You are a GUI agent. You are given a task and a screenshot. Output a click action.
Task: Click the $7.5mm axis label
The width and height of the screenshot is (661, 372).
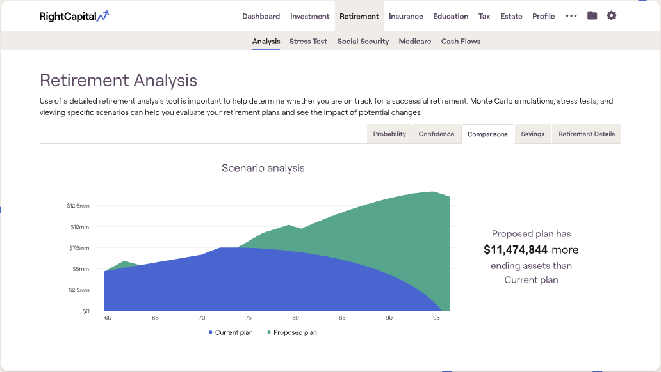click(x=79, y=248)
